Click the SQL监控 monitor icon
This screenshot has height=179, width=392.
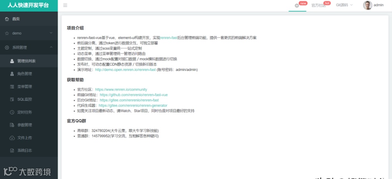click(12, 99)
